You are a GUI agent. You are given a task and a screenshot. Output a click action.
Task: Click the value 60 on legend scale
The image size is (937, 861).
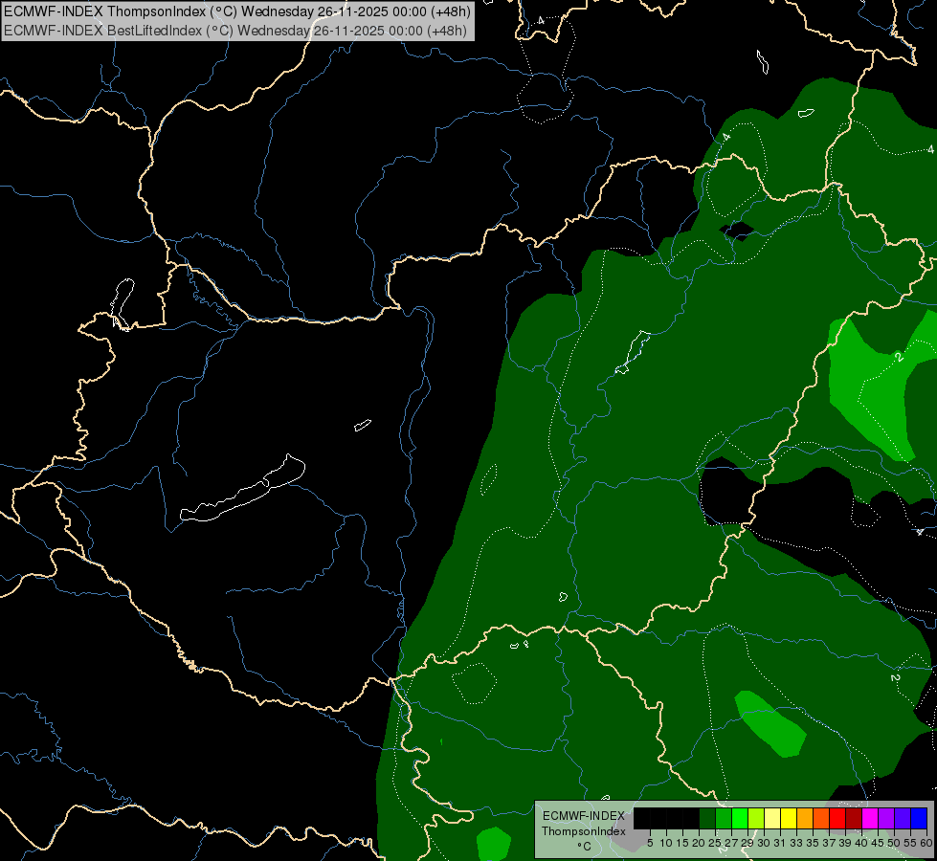(926, 843)
